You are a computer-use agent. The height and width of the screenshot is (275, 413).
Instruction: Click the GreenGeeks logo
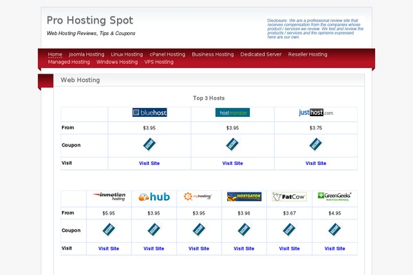click(x=335, y=197)
